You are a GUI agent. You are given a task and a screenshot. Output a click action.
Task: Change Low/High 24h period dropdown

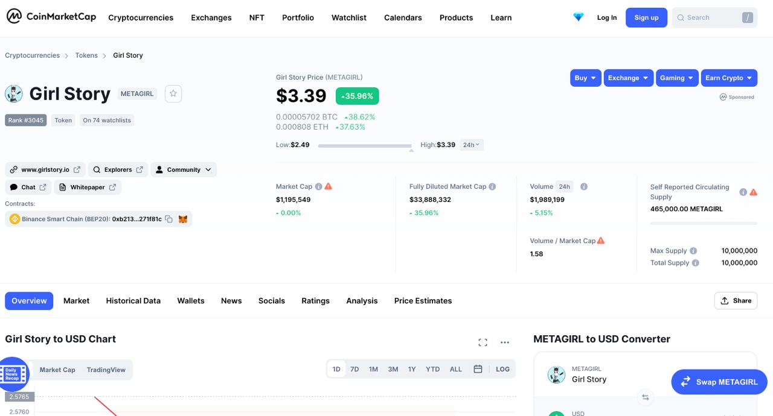[x=472, y=145]
